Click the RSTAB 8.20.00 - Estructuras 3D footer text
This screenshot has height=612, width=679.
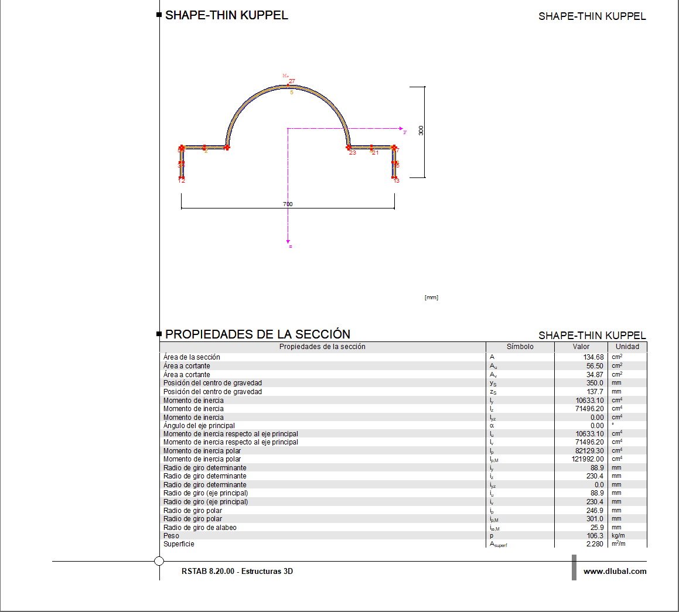[237, 572]
